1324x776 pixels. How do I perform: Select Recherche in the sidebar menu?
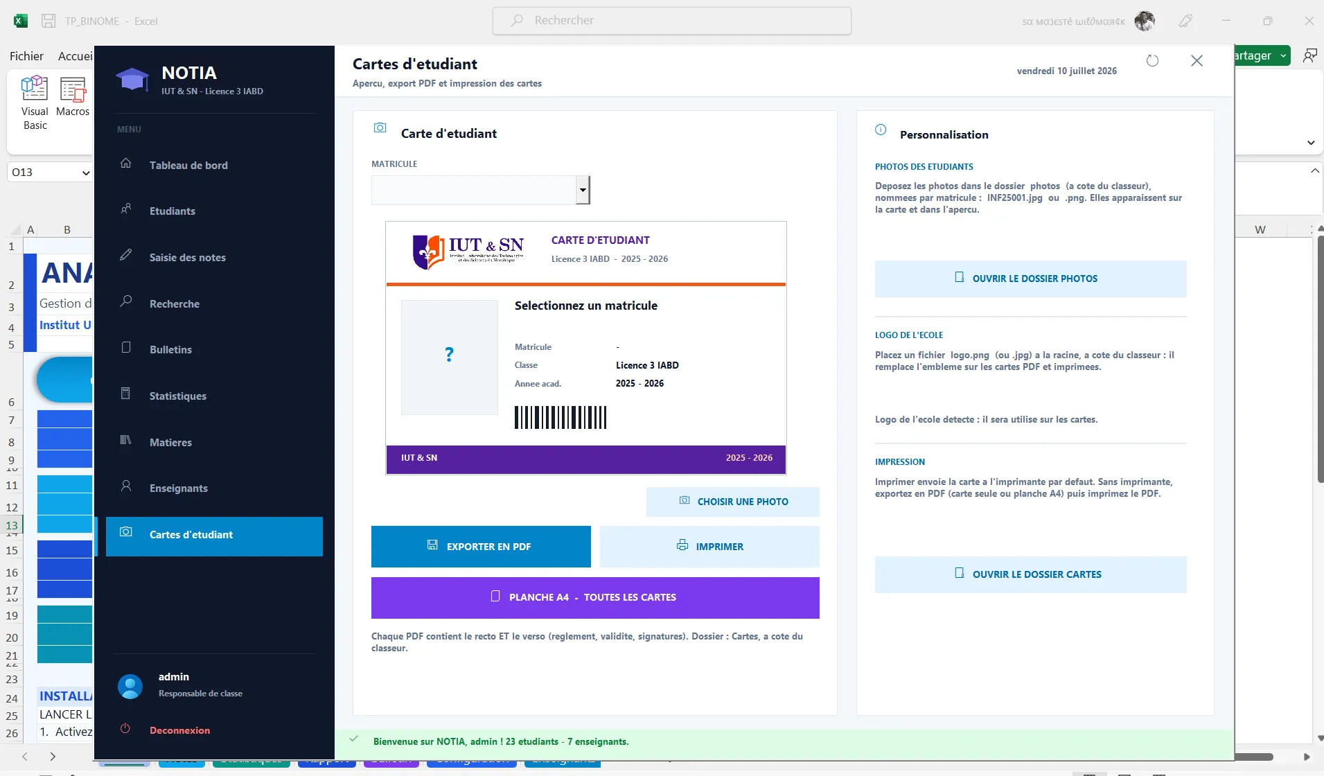click(214, 303)
